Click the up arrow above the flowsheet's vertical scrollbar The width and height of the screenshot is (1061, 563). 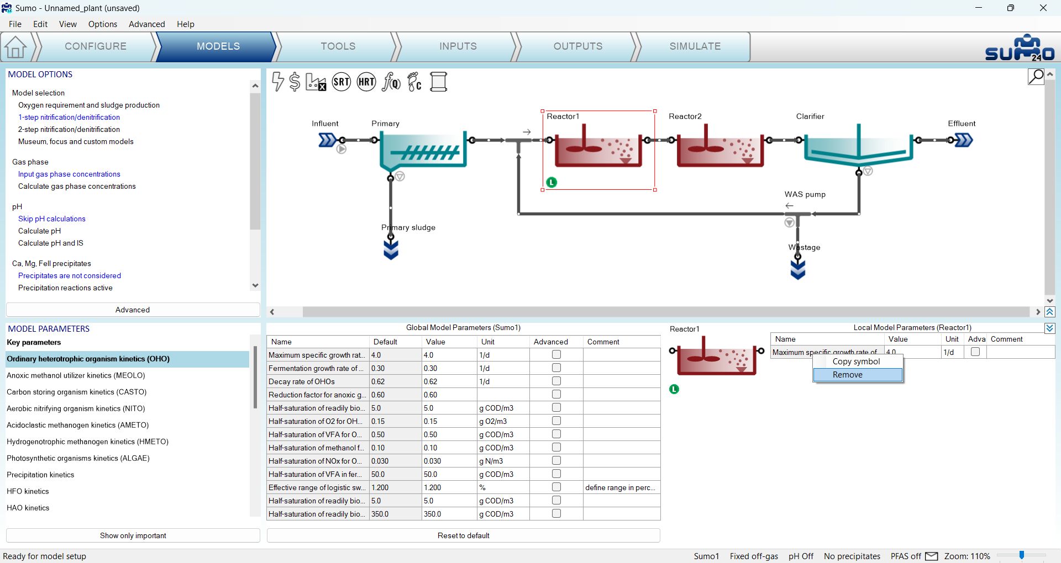(x=1050, y=74)
